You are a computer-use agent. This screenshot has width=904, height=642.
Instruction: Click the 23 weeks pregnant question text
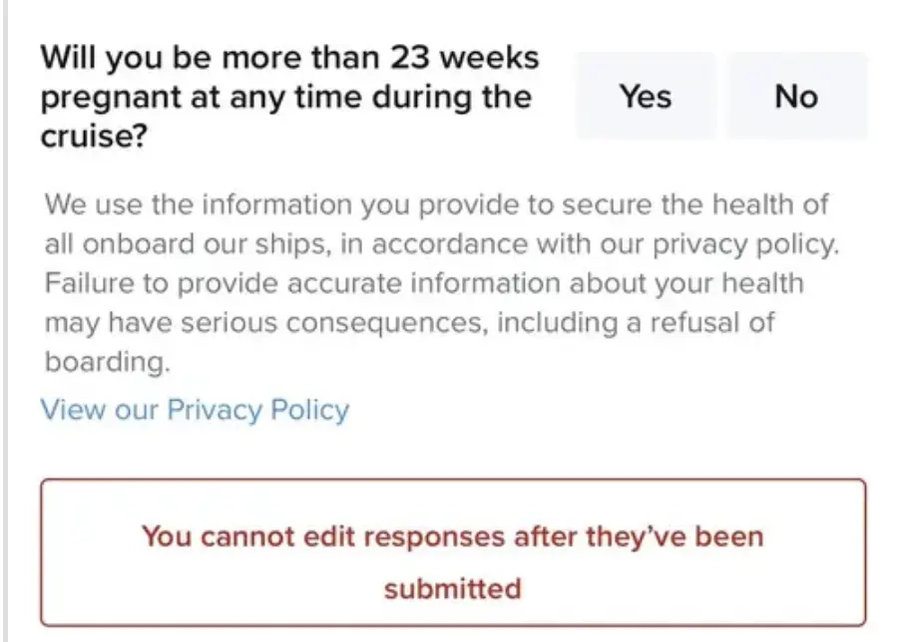pos(289,96)
